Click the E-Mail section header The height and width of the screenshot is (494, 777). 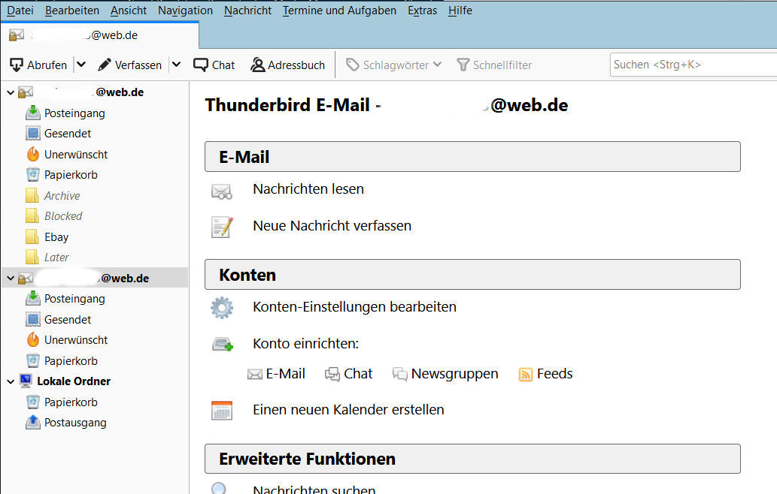coord(472,157)
